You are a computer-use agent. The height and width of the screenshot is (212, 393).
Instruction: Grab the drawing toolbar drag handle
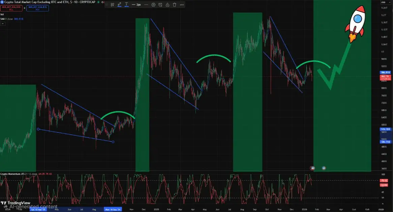point(107,5)
